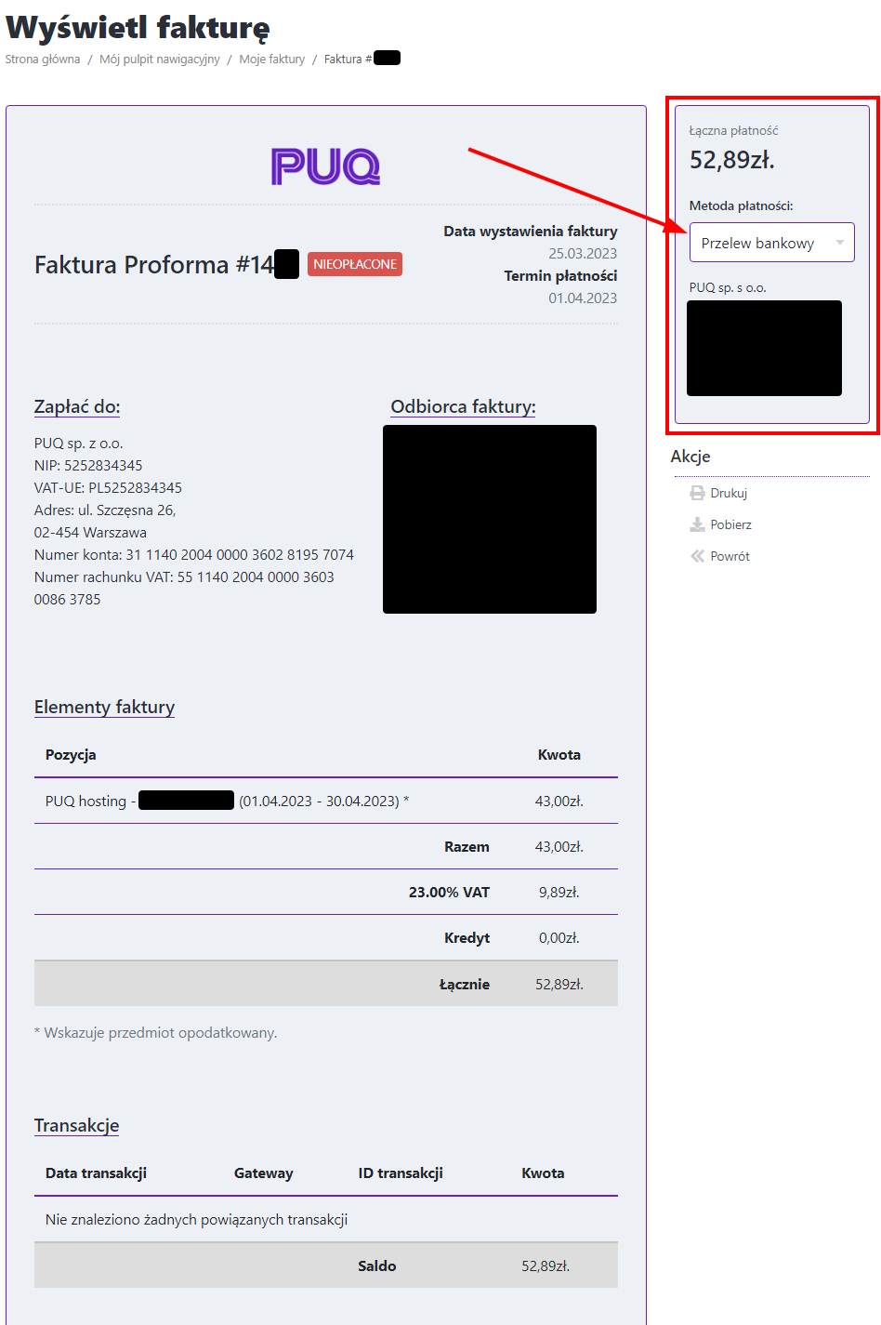Click the Pobierz text link
Screen dimensions: 881x1325
(x=730, y=524)
